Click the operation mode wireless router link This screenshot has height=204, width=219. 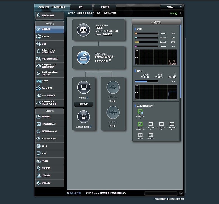(x=81, y=13)
